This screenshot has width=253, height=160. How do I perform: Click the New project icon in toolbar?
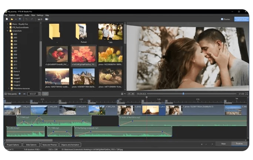click(6, 19)
